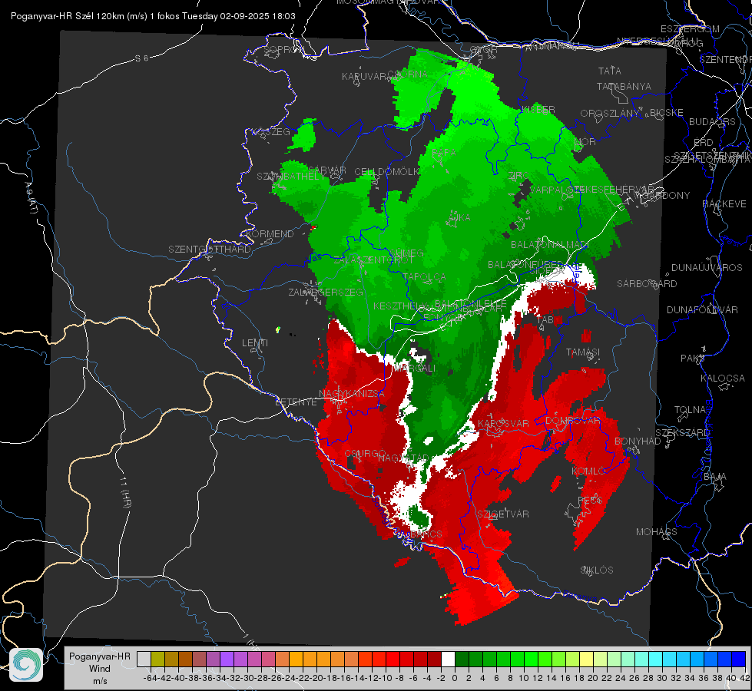
Task: Click the swirl logo icon beside the legend
Action: click(26, 665)
